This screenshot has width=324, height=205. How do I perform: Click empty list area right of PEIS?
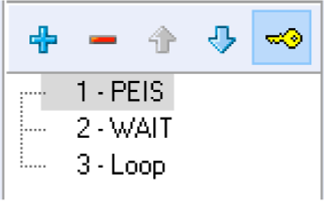point(247,92)
